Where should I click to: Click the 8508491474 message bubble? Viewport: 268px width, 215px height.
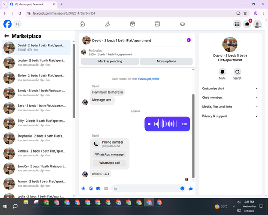(100, 174)
